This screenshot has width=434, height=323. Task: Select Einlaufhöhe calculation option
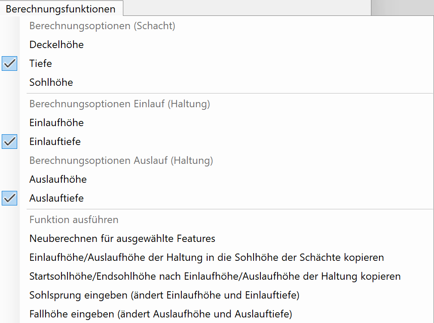click(56, 123)
